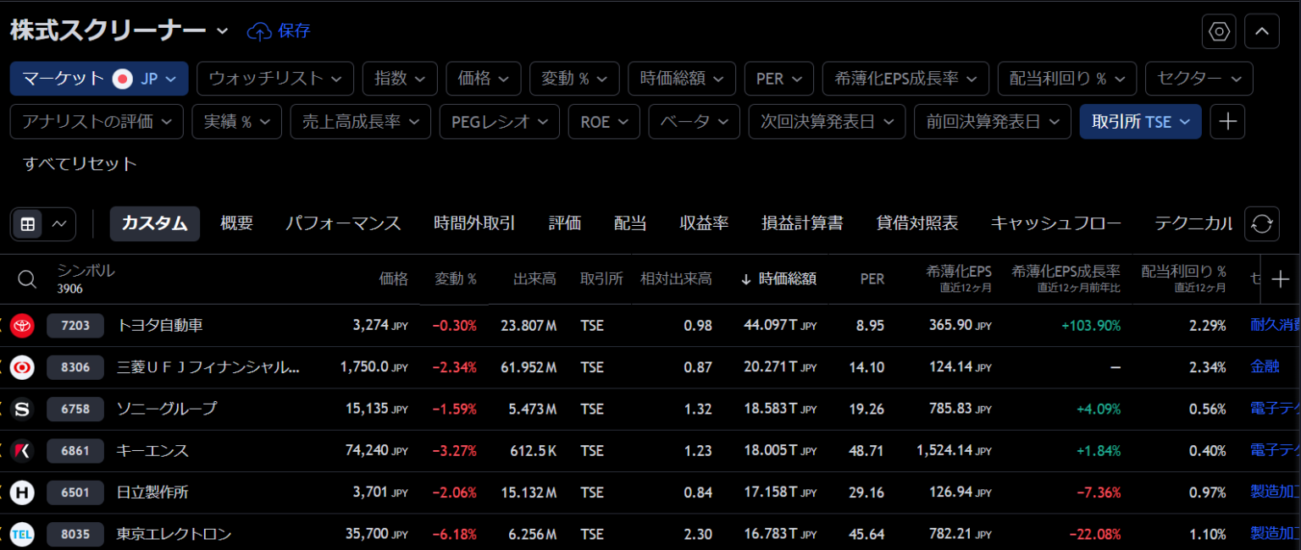
Task: Collapse the panel with the top-right chevron
Action: coord(1261,30)
